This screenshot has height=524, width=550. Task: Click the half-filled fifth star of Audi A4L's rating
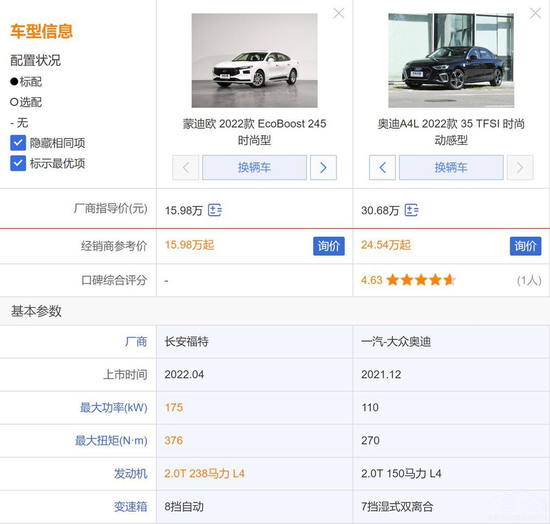pos(450,280)
